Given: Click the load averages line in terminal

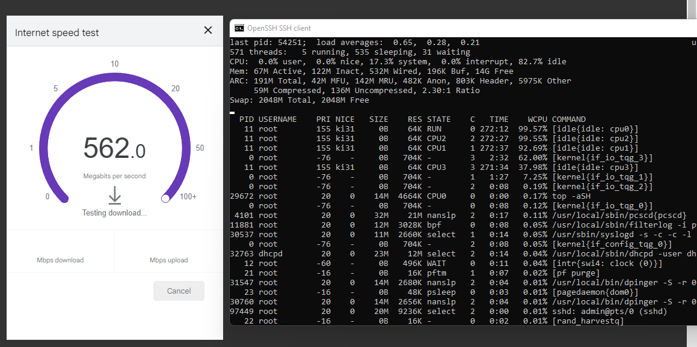Looking at the screenshot, I should pyautogui.click(x=355, y=42).
